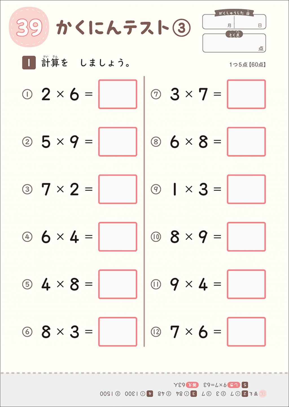The height and width of the screenshot is (407, 289).
Task: Click the answer box for 7 × 6
Action: (246, 332)
